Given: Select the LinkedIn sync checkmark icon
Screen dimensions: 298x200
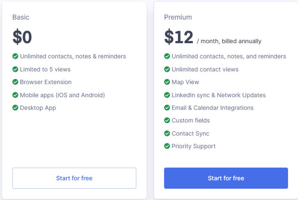Looking at the screenshot, I should [x=167, y=95].
